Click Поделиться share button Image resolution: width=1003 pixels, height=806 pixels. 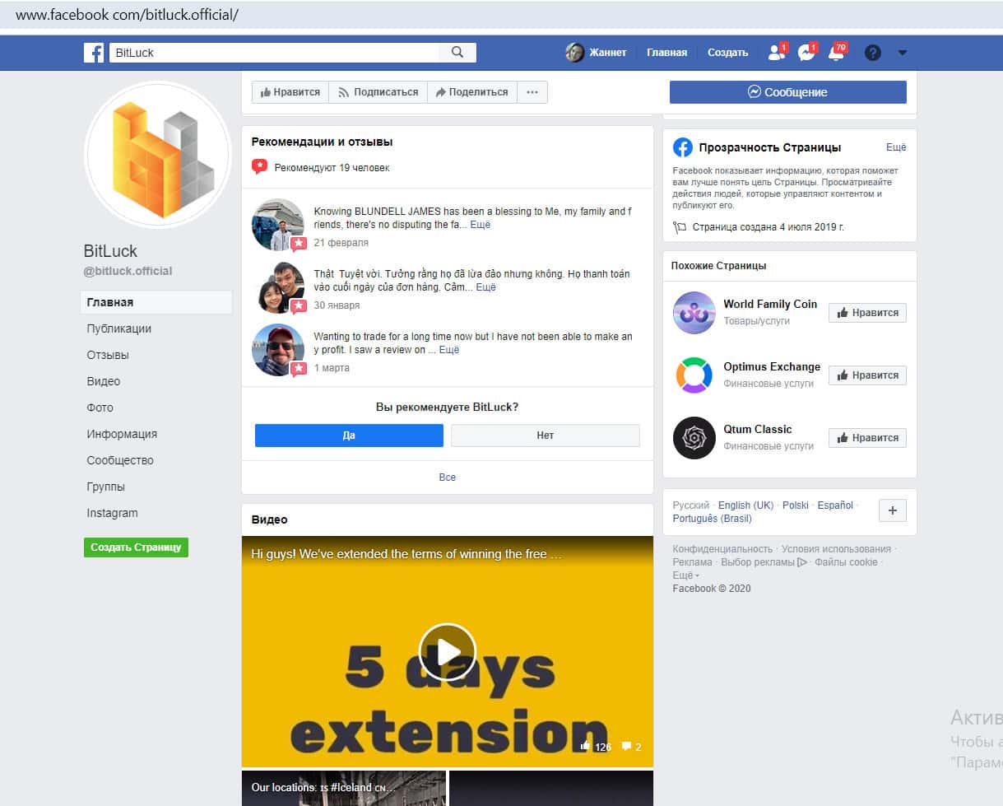(472, 92)
